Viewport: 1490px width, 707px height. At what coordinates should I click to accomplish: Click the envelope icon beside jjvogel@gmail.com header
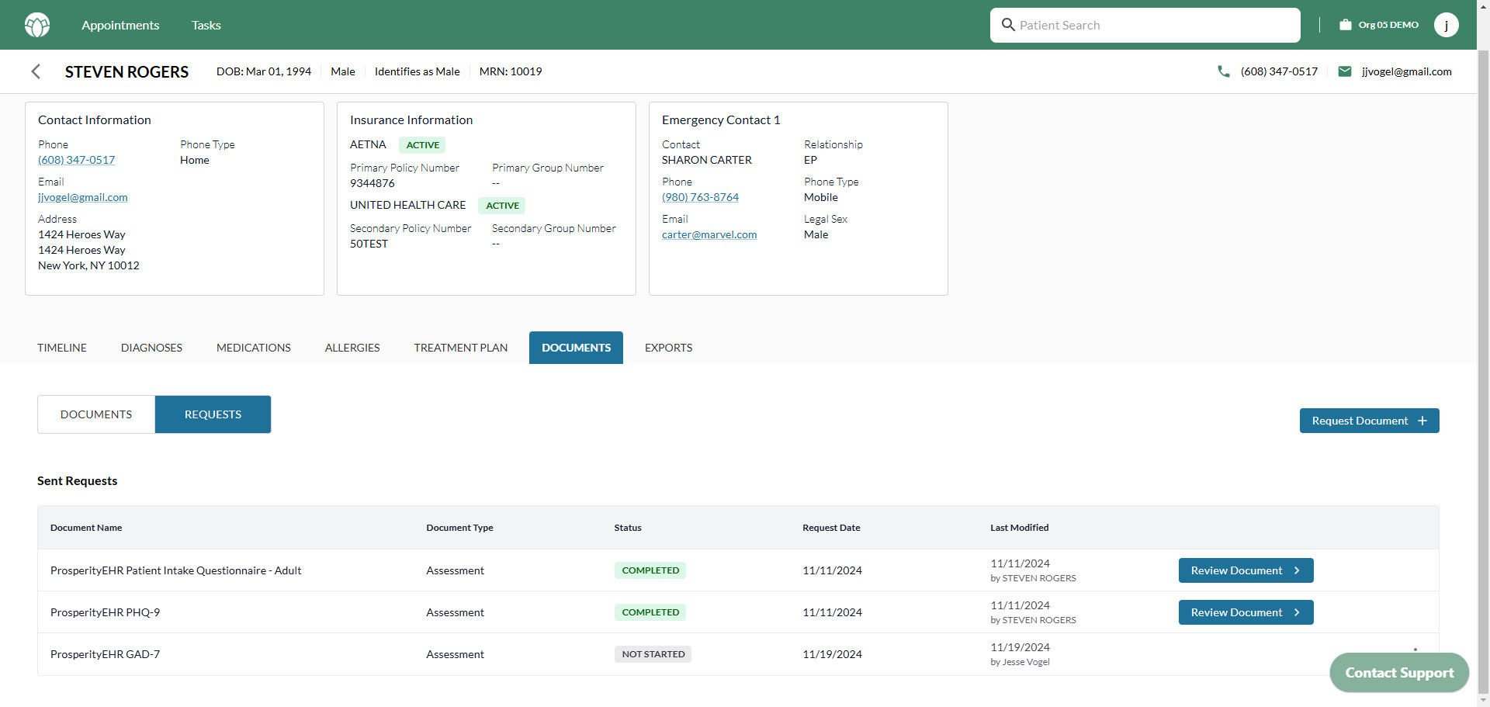coord(1346,71)
